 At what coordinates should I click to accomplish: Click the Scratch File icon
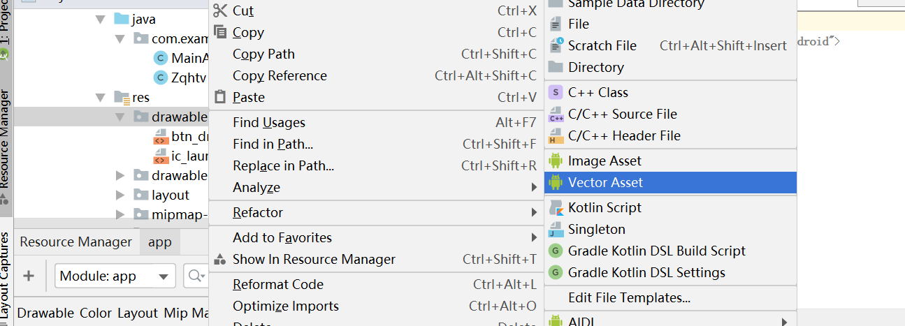pyautogui.click(x=556, y=45)
